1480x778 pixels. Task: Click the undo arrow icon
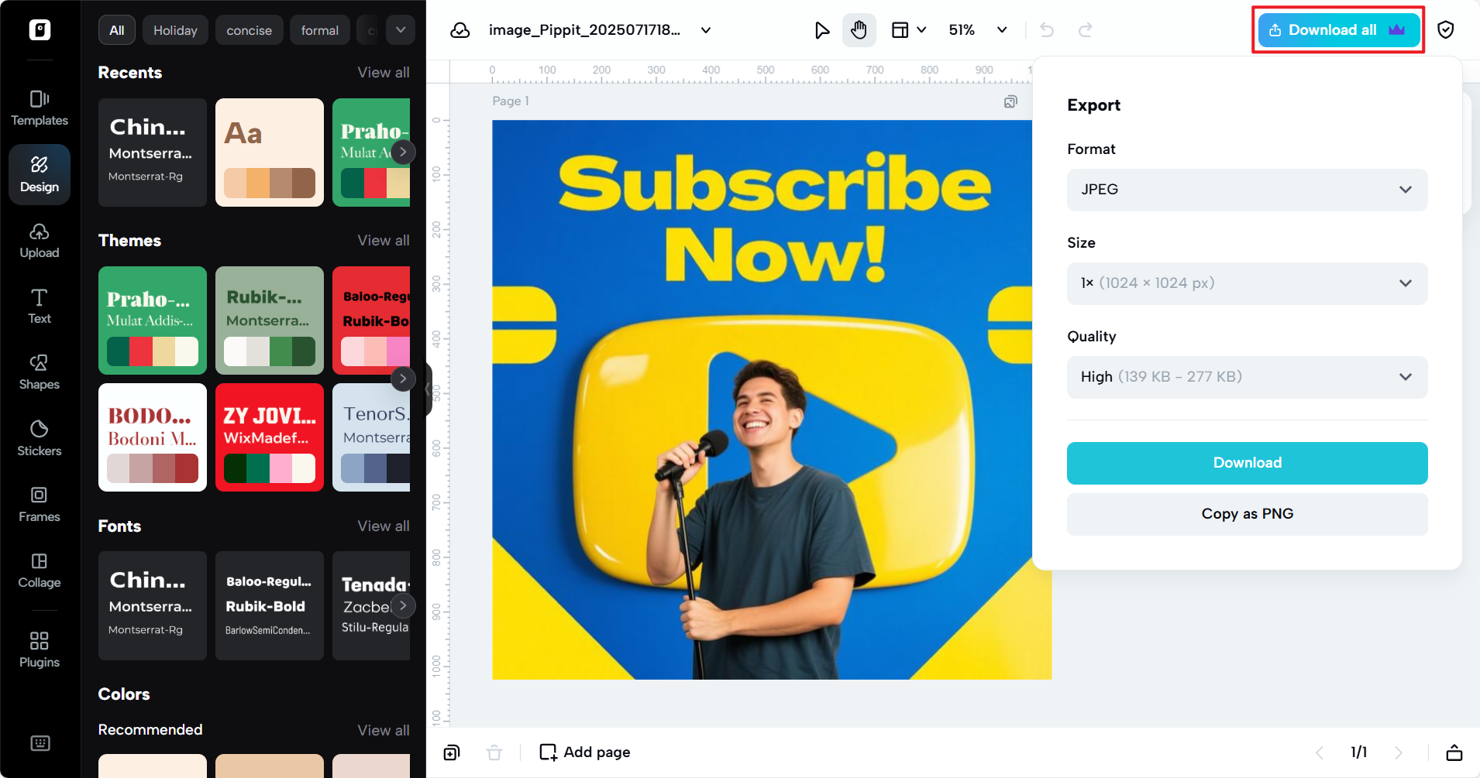(1047, 30)
